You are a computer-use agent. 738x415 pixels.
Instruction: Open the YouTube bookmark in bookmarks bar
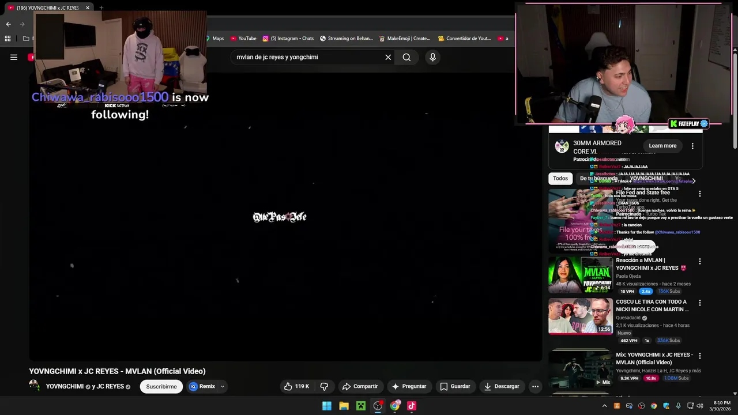(x=243, y=39)
